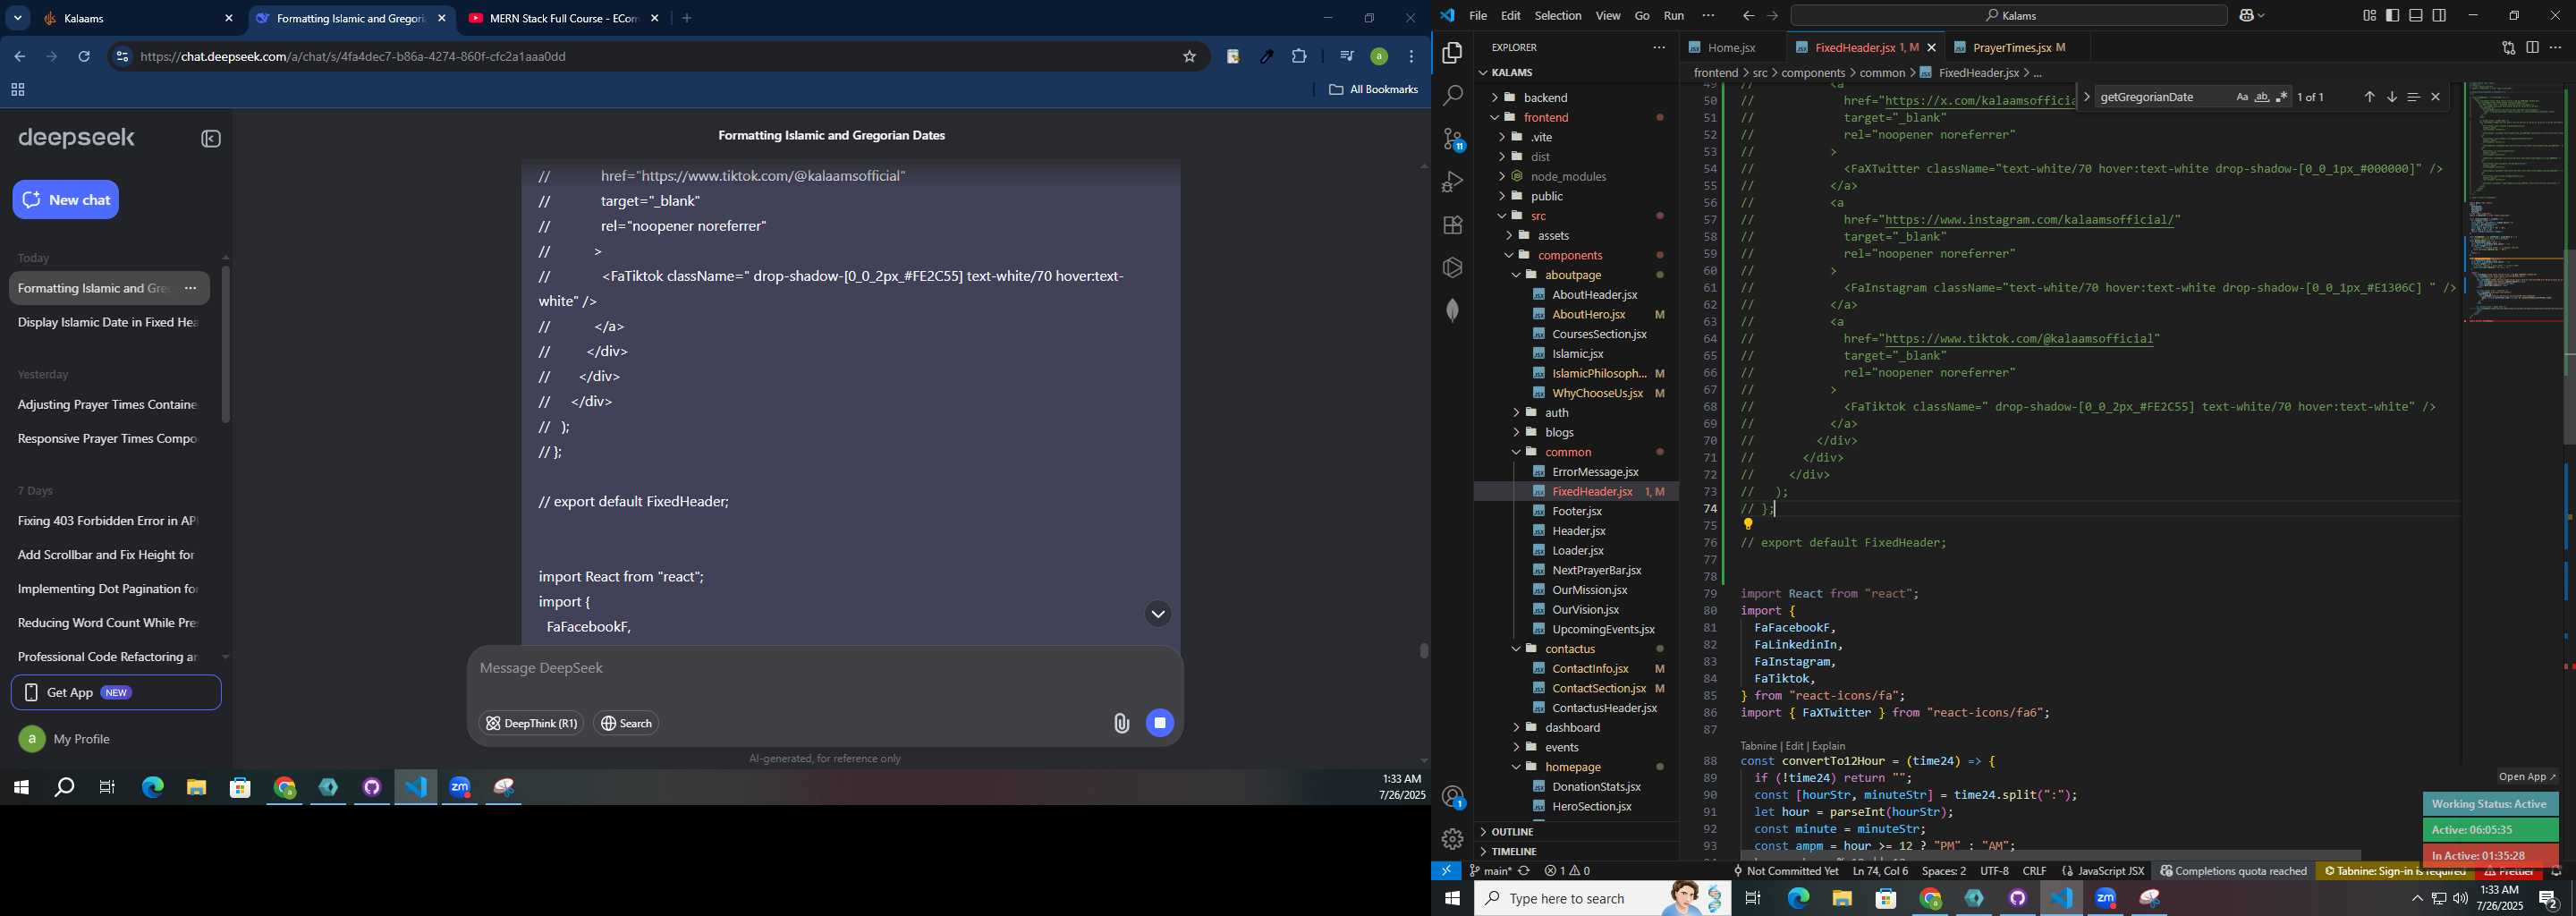2576x916 pixels.
Task: Expand the TIMELINE section
Action: coord(1514,852)
